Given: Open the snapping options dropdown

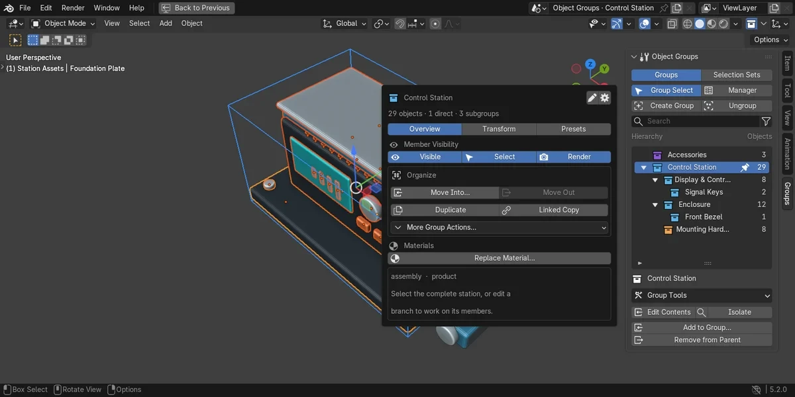Looking at the screenshot, I should pos(416,23).
